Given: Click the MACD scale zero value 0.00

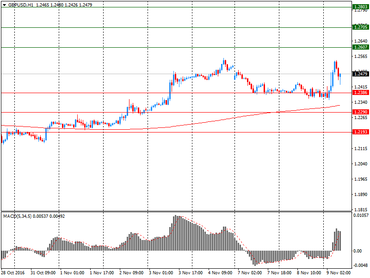Looking at the screenshot, I should [358, 251].
